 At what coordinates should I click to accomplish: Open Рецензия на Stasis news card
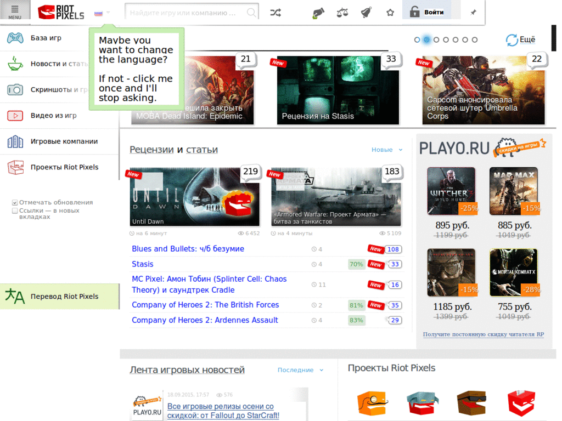pyautogui.click(x=338, y=90)
